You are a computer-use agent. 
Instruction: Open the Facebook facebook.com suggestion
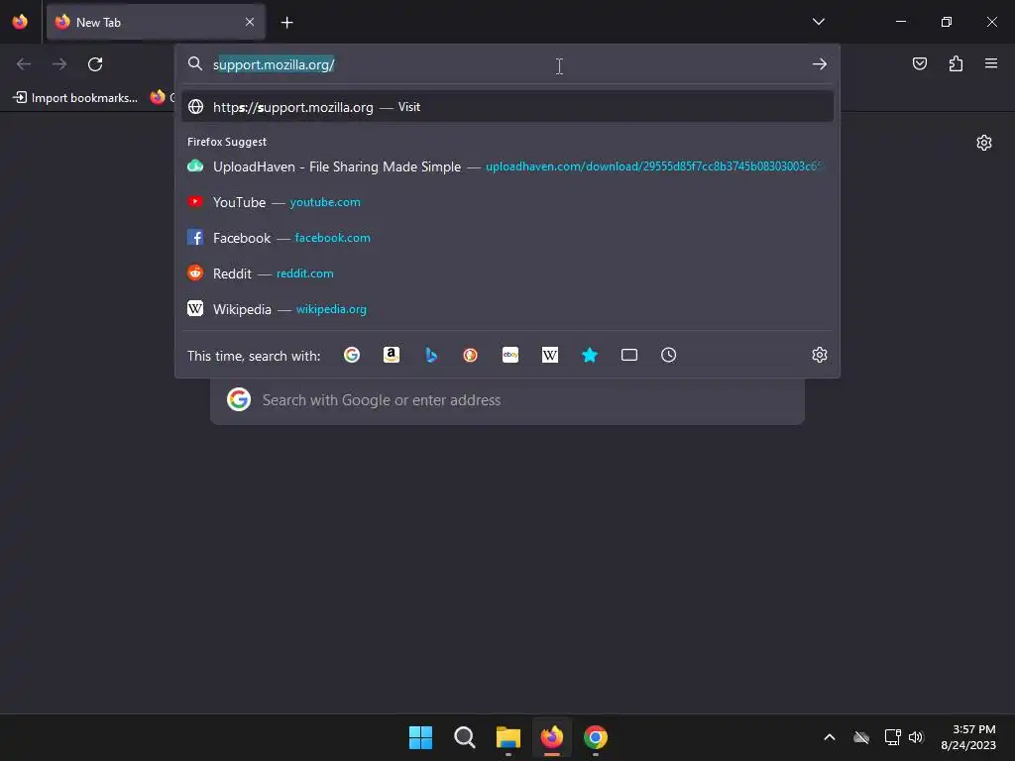pos(507,238)
